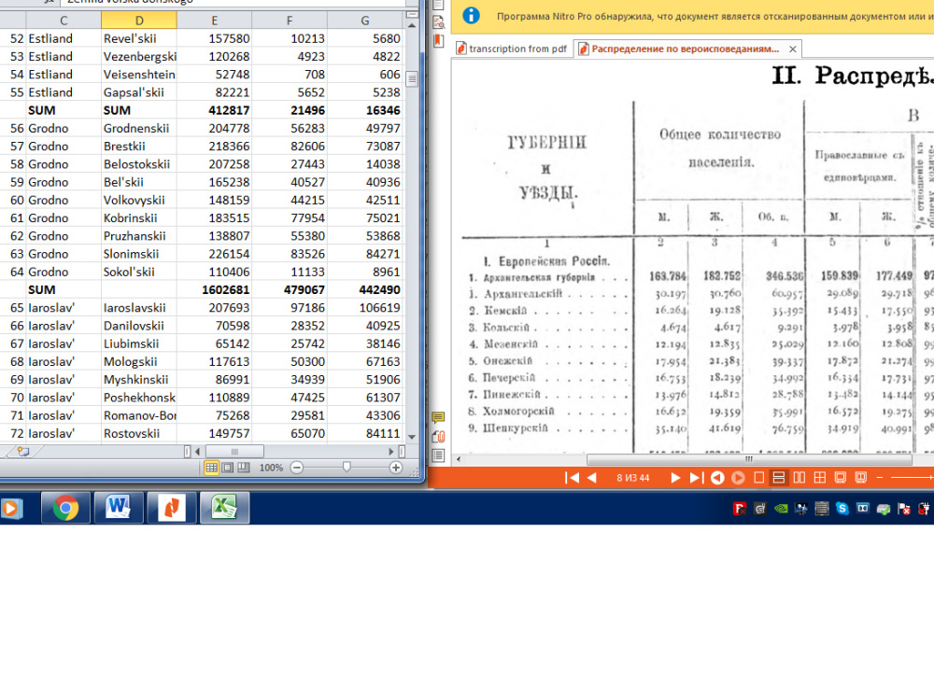Image resolution: width=934 pixels, height=700 pixels.
Task: Click cell containing 'Revel'skii'
Action: point(139,38)
